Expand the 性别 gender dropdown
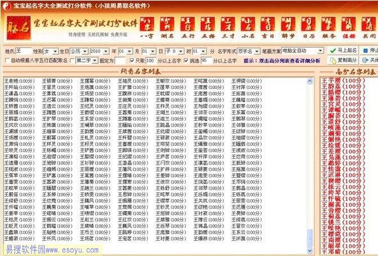378x256 pixels. (x=54, y=51)
